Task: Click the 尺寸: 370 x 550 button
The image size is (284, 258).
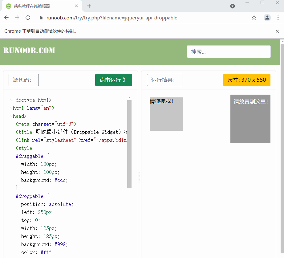Action: point(247,80)
